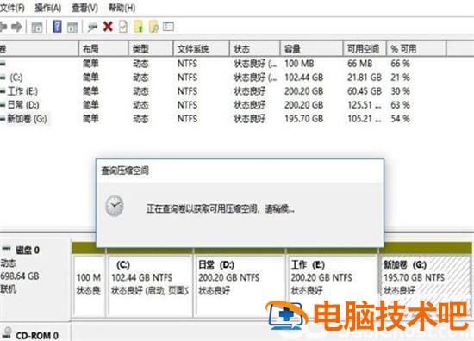Toggle action pane icon right of help
The width and height of the screenshot is (474, 341).
(x=72, y=28)
